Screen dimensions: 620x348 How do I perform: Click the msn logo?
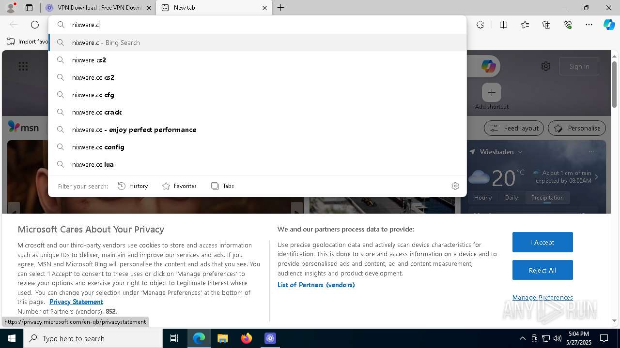coord(23,127)
